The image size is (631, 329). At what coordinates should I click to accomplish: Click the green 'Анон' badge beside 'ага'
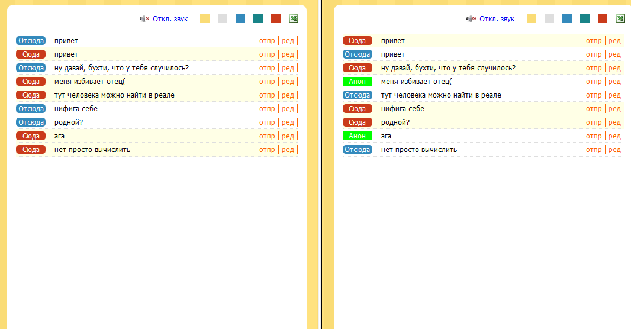pos(358,136)
